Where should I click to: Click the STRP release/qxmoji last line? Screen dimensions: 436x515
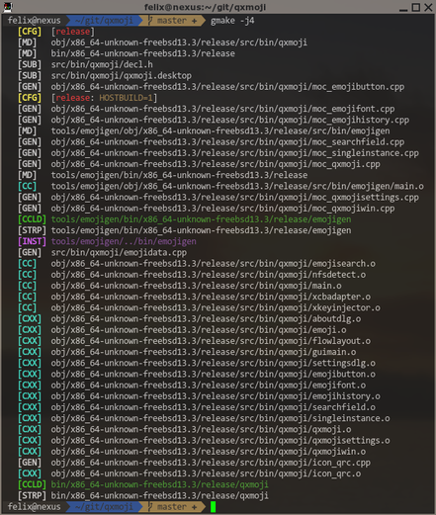[x=143, y=495]
